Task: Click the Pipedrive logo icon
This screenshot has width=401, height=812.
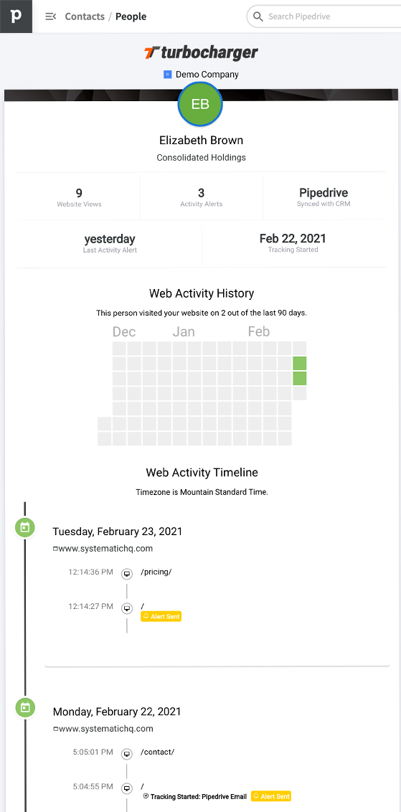Action: tap(16, 16)
